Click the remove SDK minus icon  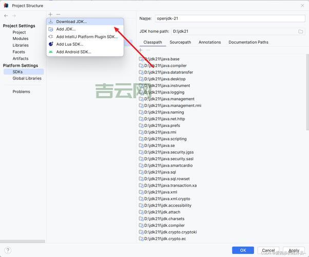coord(59,14)
